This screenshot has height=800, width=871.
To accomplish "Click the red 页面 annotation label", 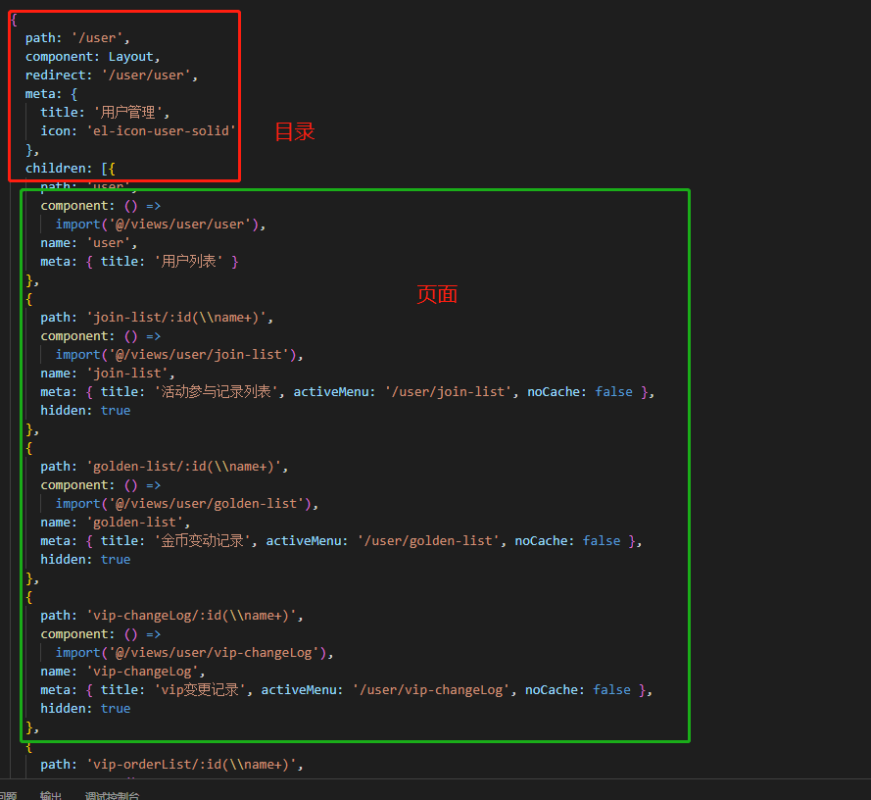I will coord(437,294).
